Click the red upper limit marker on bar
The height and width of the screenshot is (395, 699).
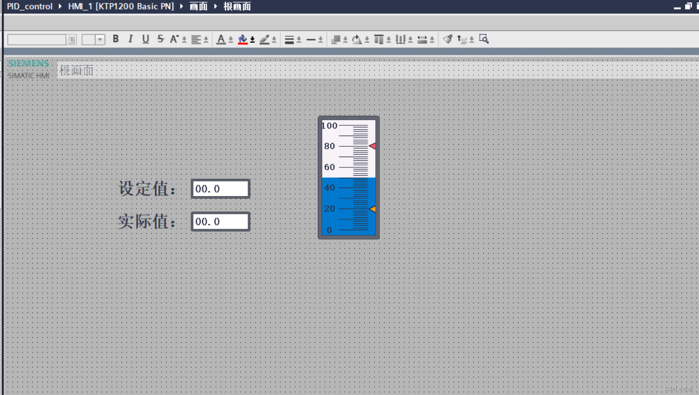coord(372,146)
